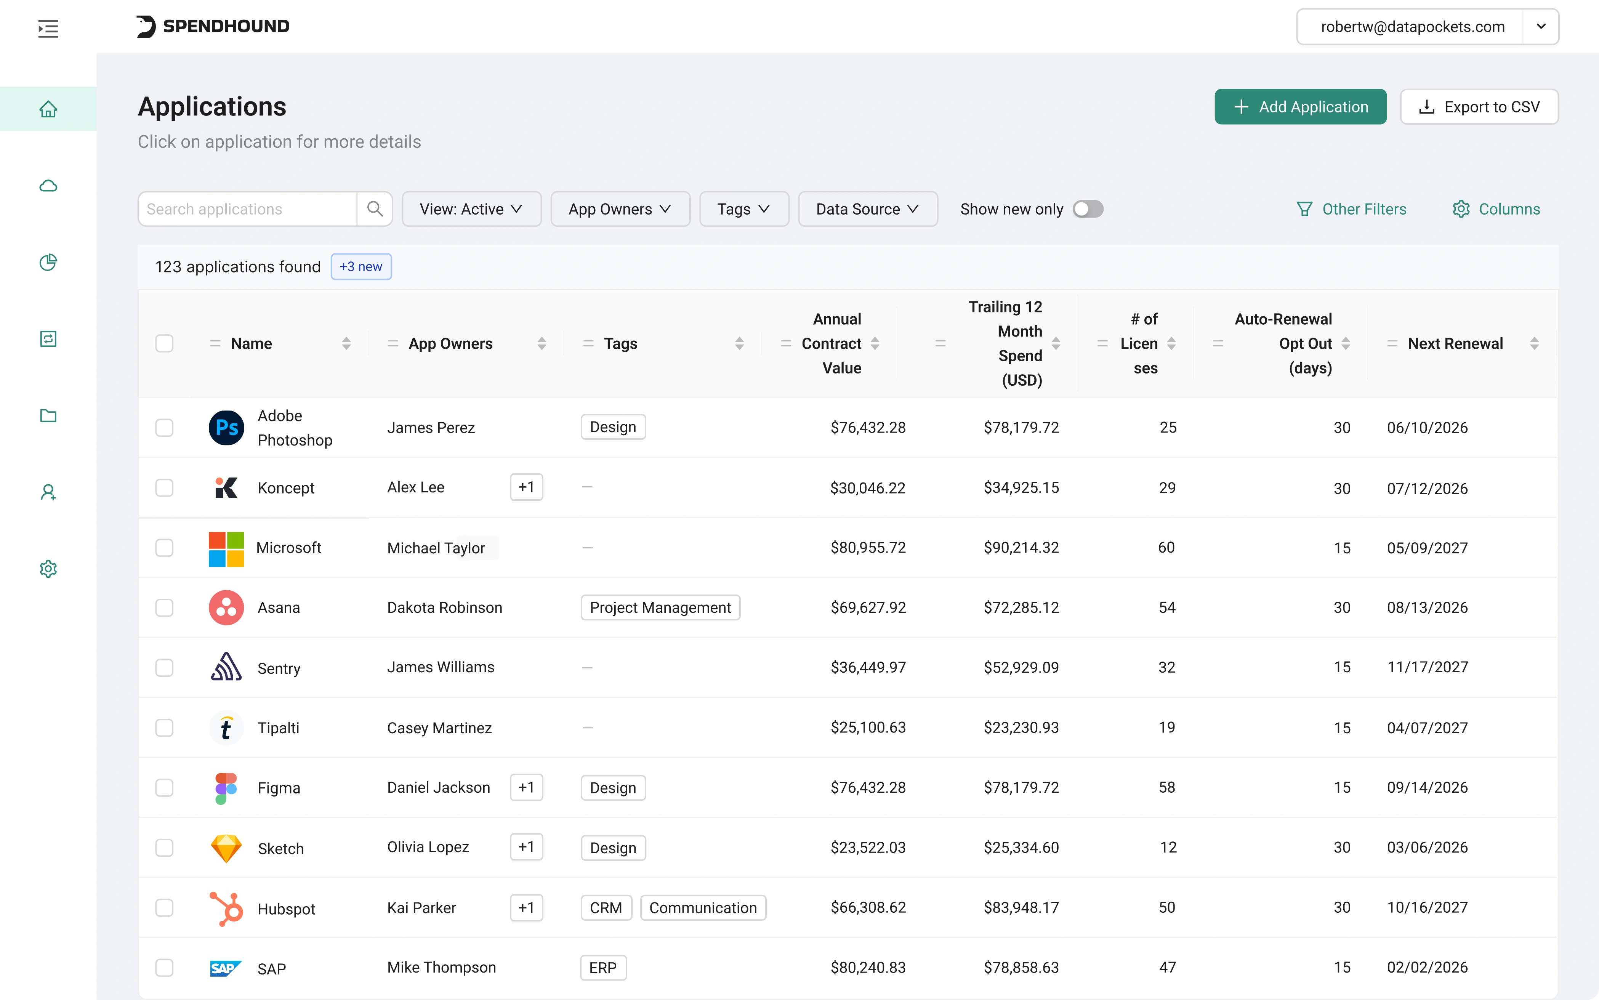Expand the App Owners filter dropdown
1599x1000 pixels.
pyautogui.click(x=620, y=209)
